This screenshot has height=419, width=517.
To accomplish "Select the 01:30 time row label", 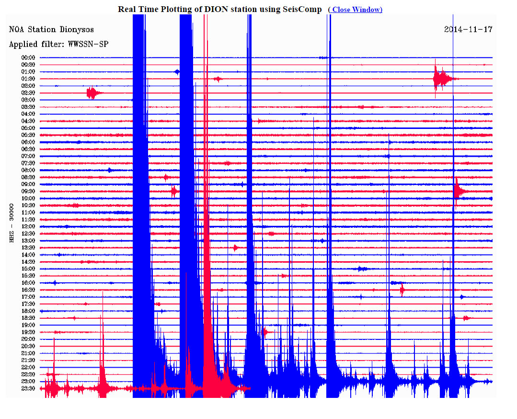I will [x=28, y=79].
